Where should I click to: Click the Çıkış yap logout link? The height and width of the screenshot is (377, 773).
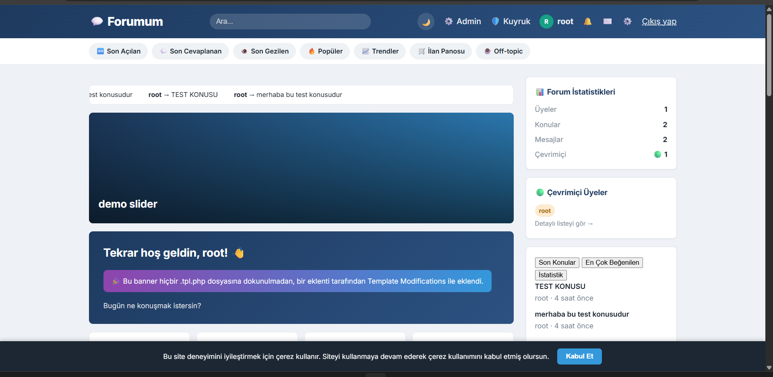coord(659,21)
